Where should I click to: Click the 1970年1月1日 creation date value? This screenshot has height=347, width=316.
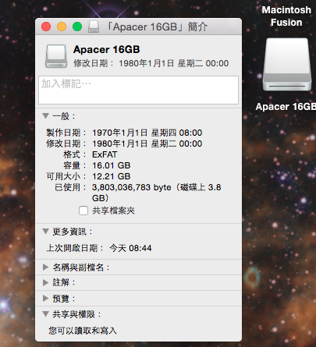pyautogui.click(x=147, y=133)
